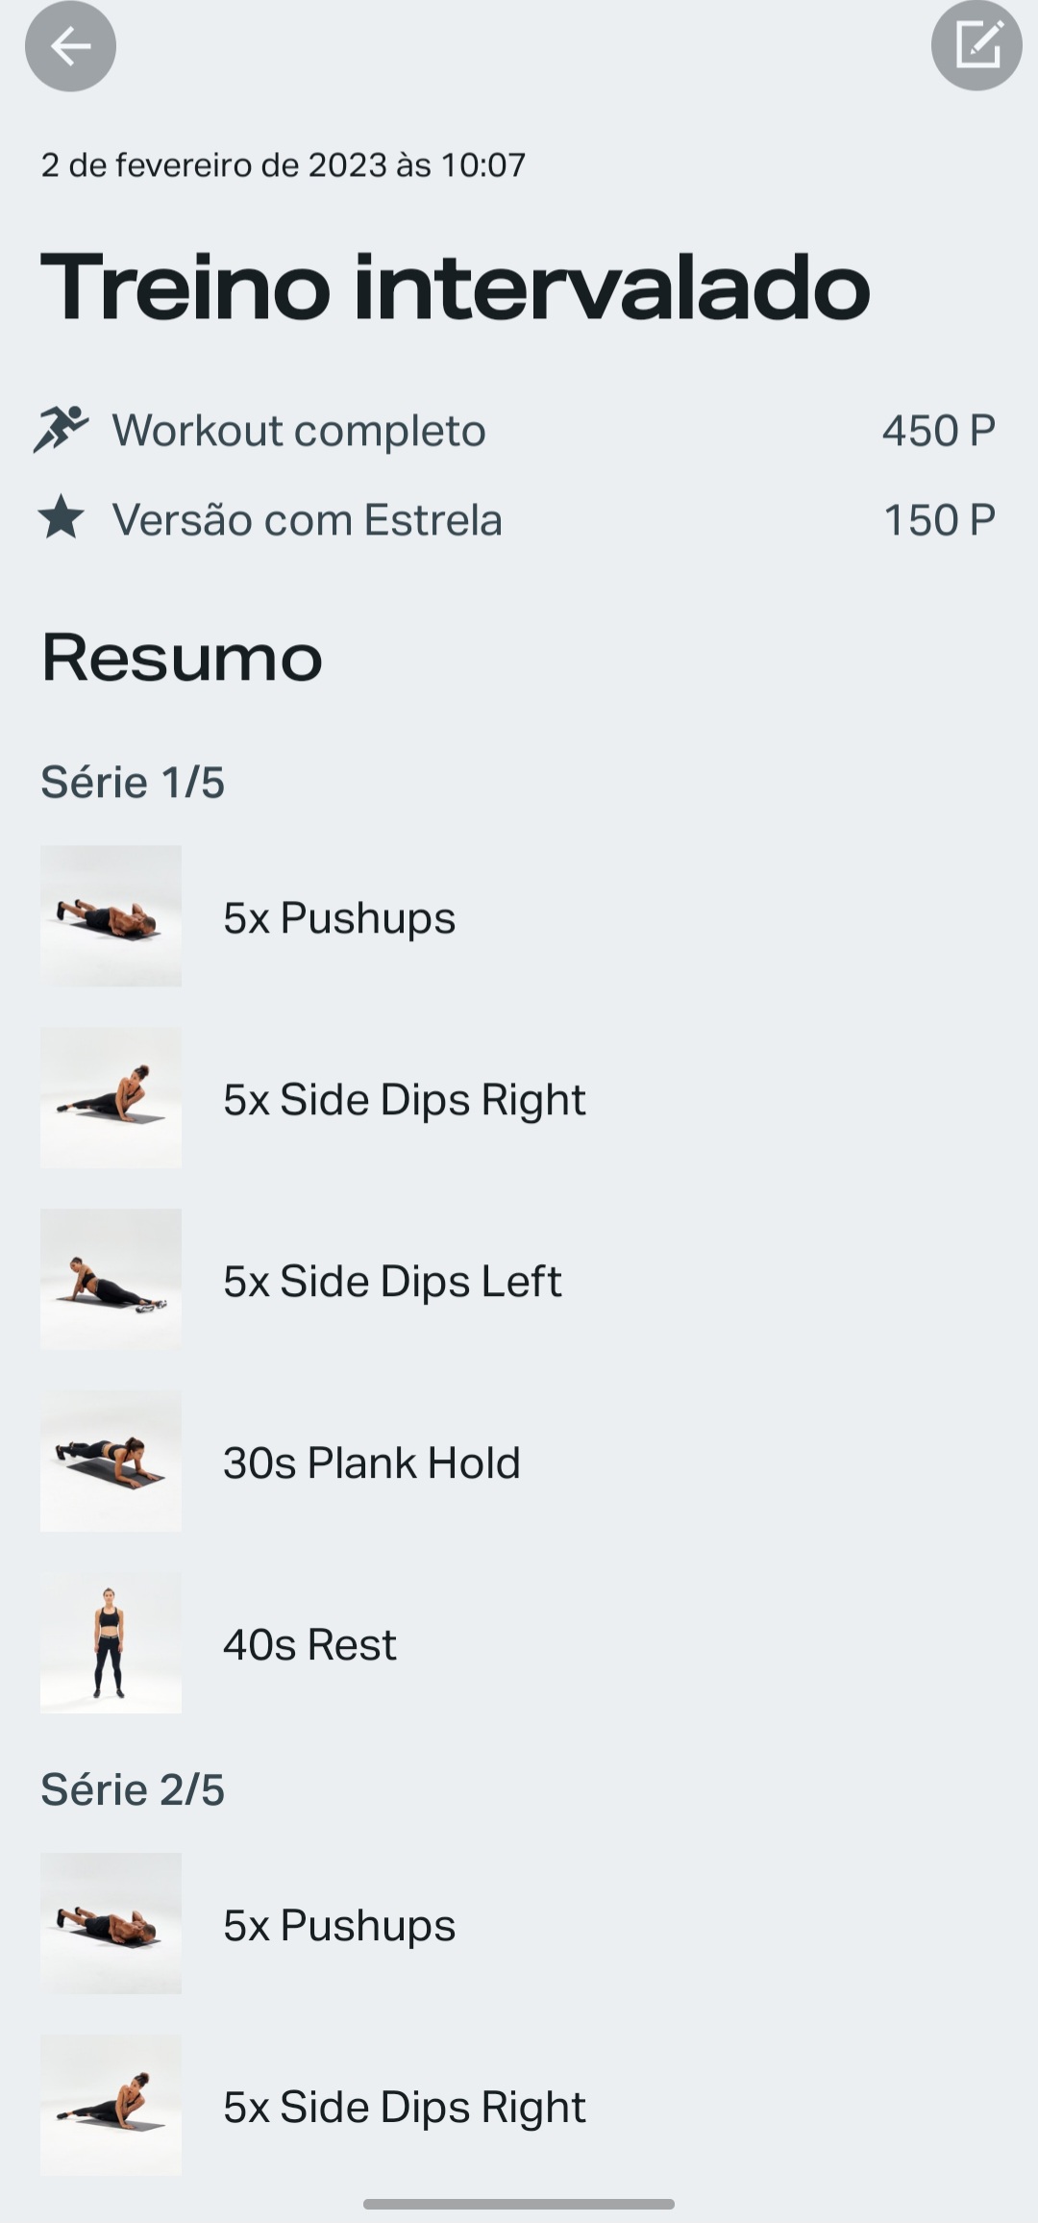Screen dimensions: 1038x2223
Task: Open the Pushups thumbnail in Série 1/5
Action: click(x=111, y=916)
